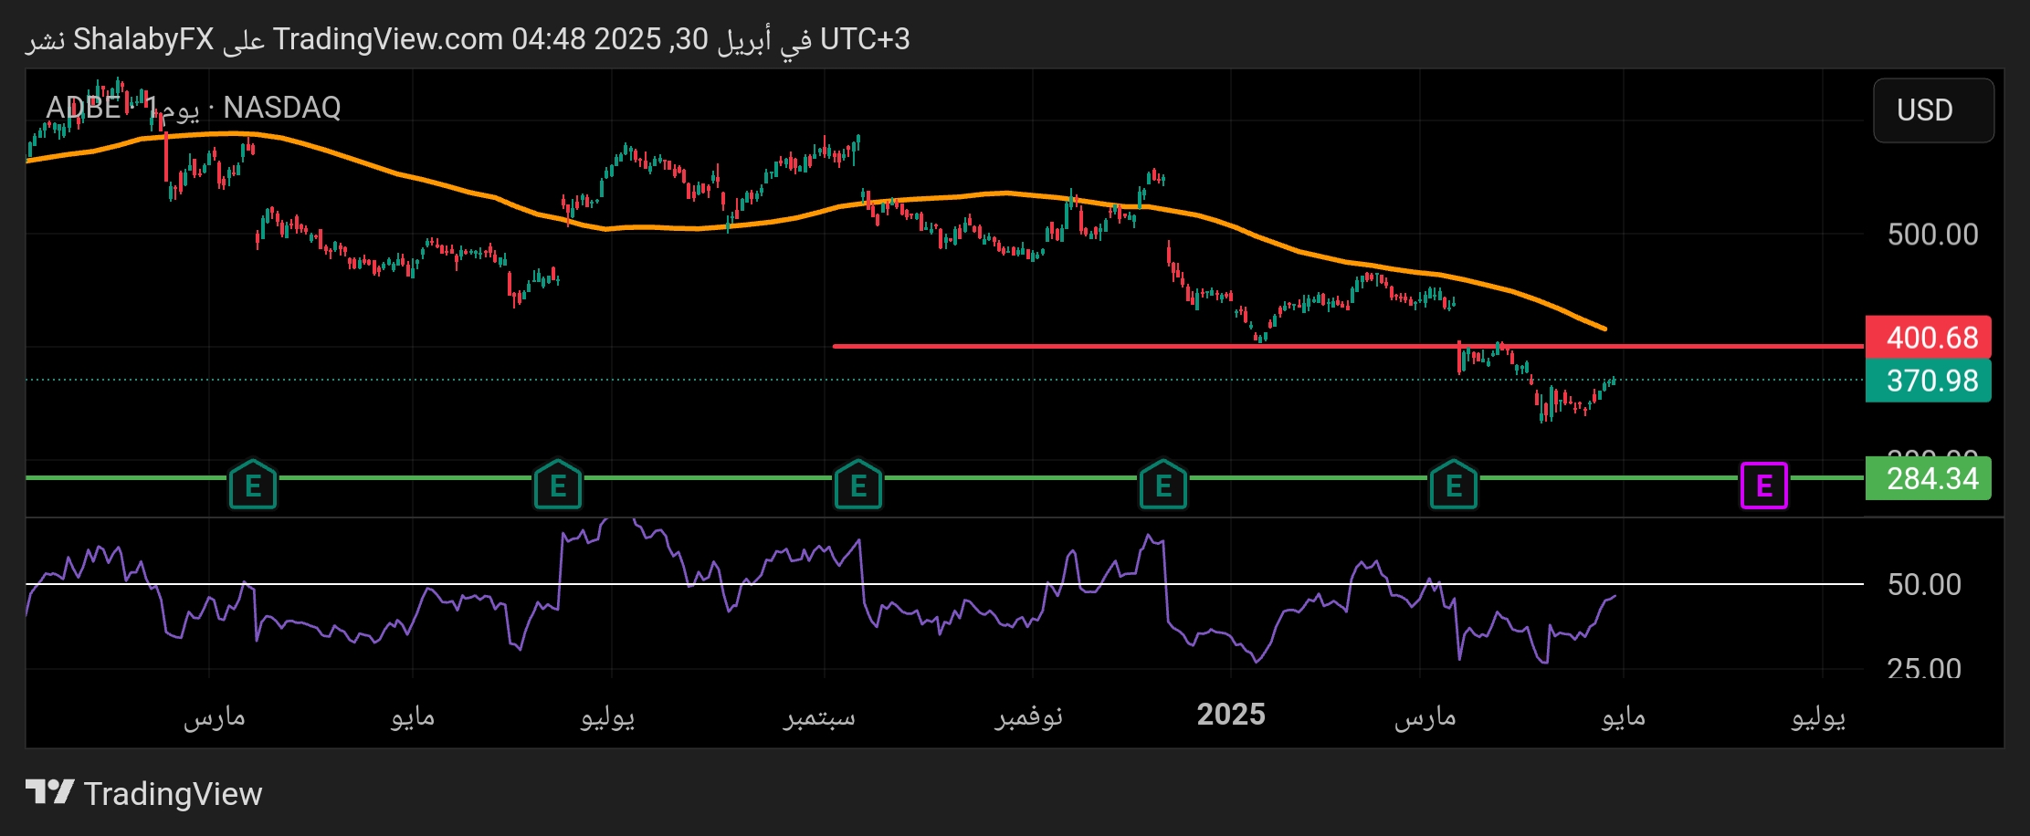Select the 284.34 green level price label
This screenshot has height=836, width=2030.
click(x=1929, y=478)
